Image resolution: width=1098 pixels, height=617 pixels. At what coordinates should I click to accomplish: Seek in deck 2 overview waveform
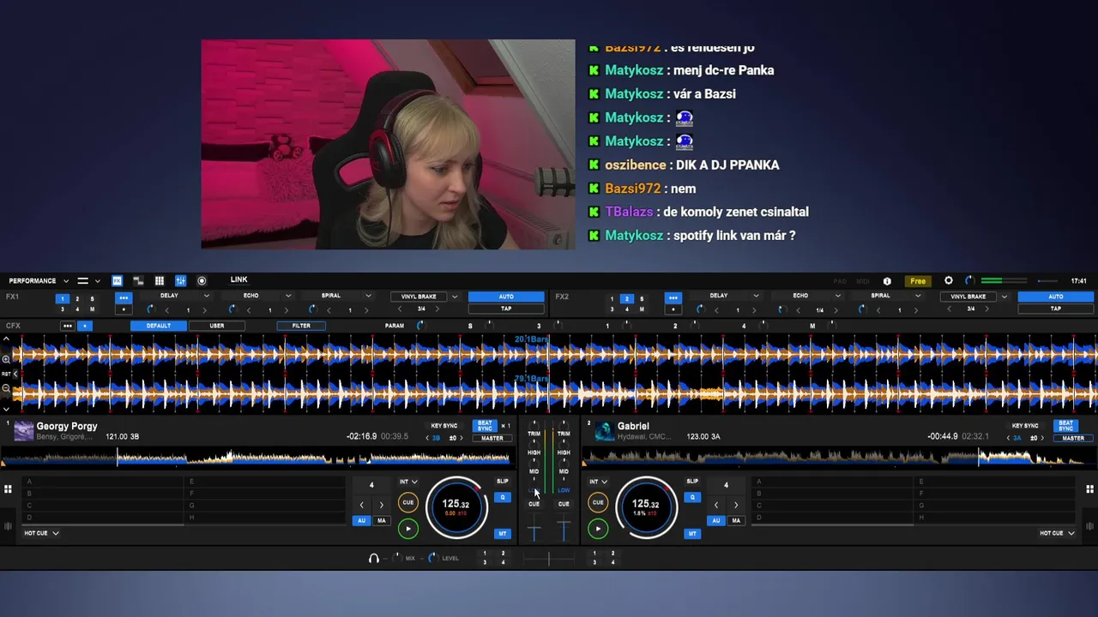click(837, 458)
